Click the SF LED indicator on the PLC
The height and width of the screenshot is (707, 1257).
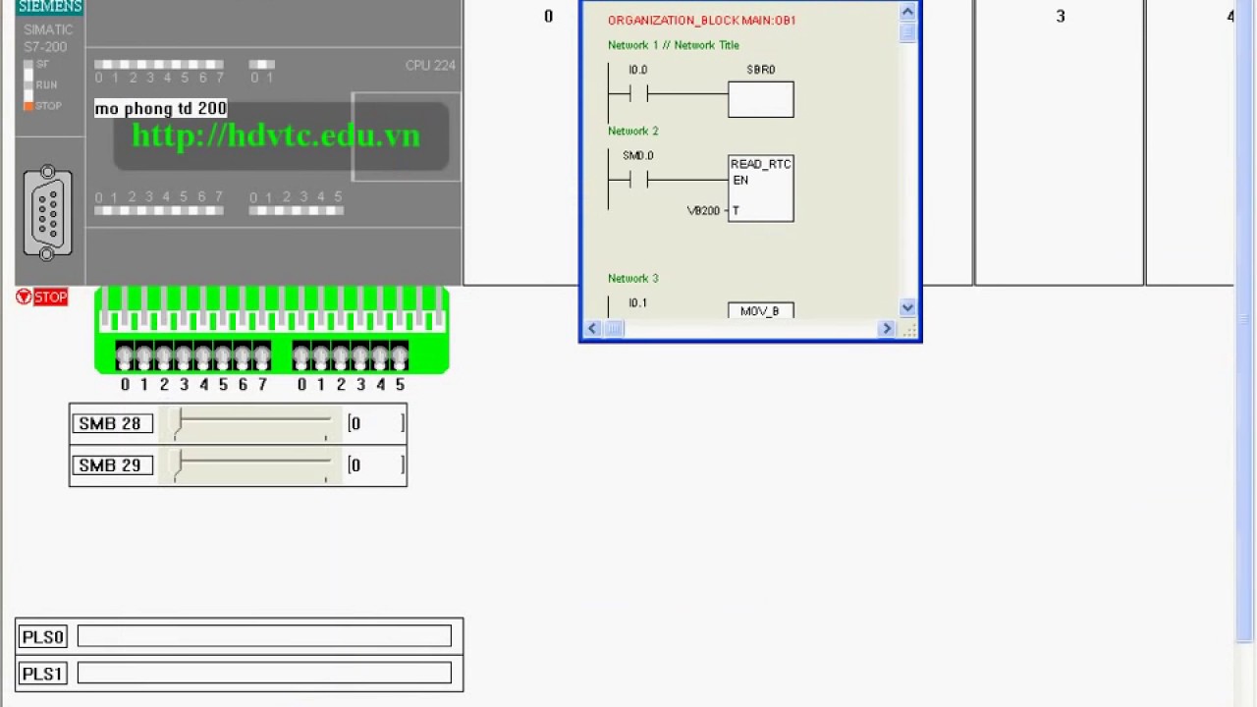coord(28,65)
